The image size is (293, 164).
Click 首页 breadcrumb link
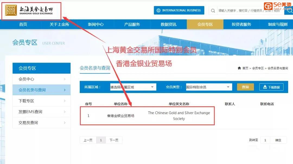[245, 68]
